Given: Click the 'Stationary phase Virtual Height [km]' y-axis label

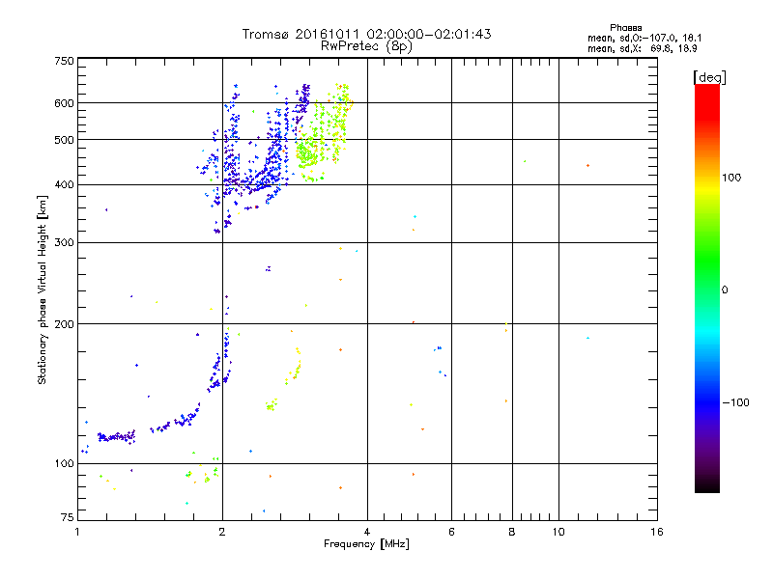Looking at the screenshot, I should (43, 289).
